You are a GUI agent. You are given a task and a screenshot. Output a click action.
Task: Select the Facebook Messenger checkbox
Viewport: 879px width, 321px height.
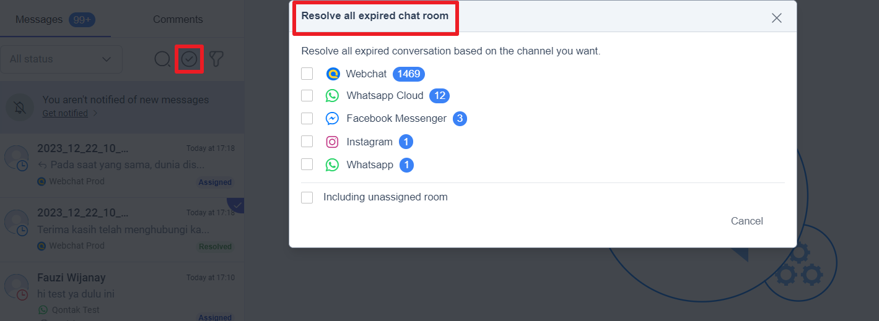coord(307,118)
